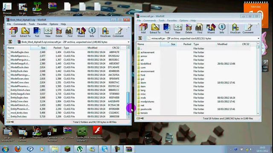Viewport: 273px width, 153px height.
Task: Click the minecraft.jar scroll down arrow
Action: (258, 113)
